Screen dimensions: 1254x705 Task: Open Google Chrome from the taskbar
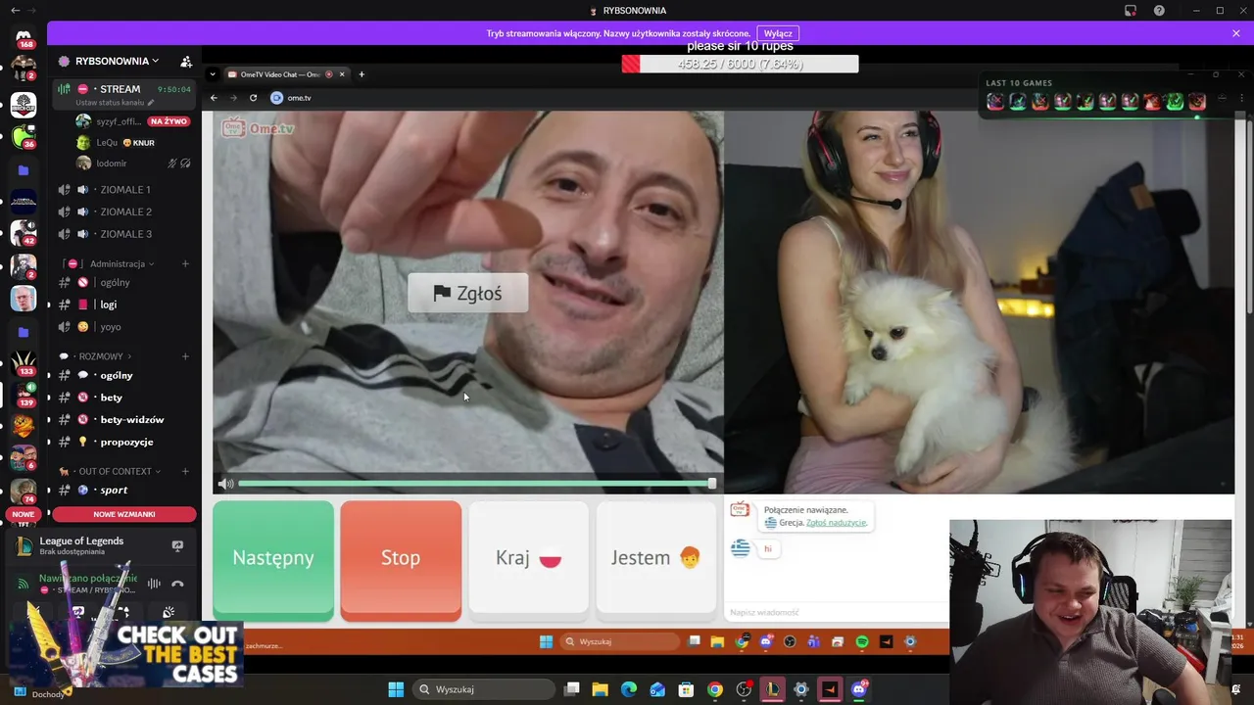(x=715, y=689)
